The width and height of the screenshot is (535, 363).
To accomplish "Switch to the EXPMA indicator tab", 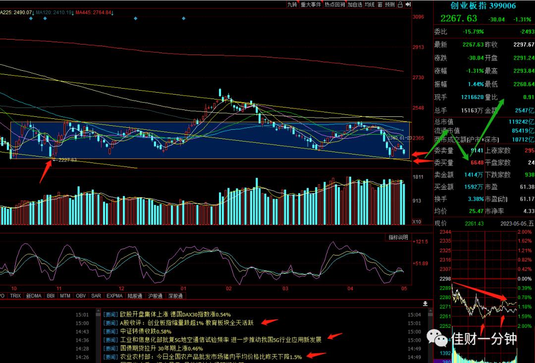I will click(x=114, y=296).
